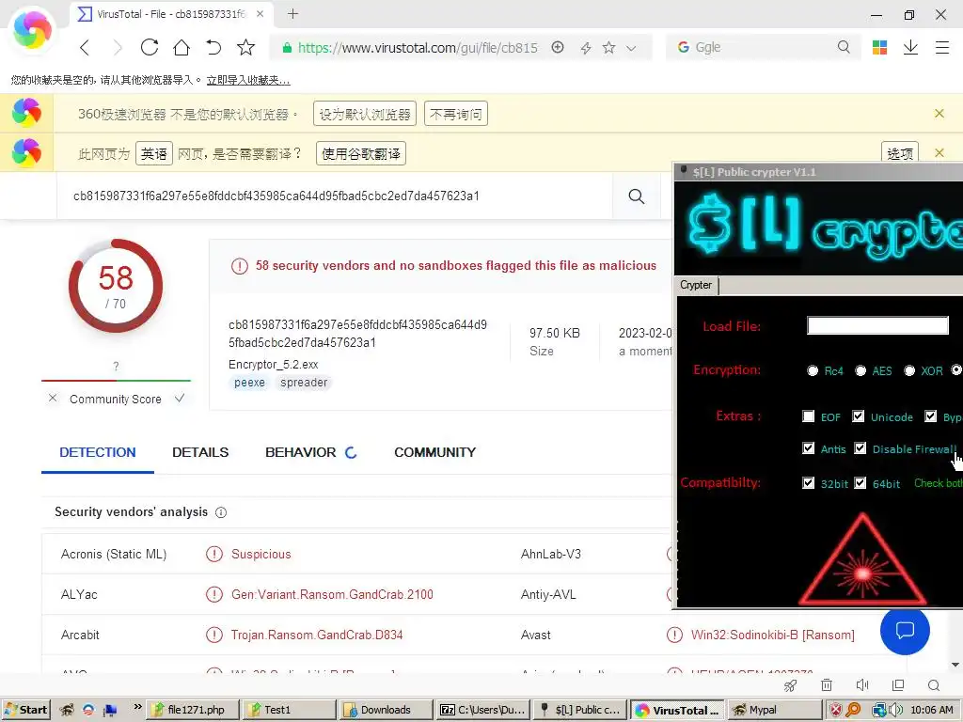
Task: Click the 58/70 detection score gauge
Action: click(x=116, y=286)
